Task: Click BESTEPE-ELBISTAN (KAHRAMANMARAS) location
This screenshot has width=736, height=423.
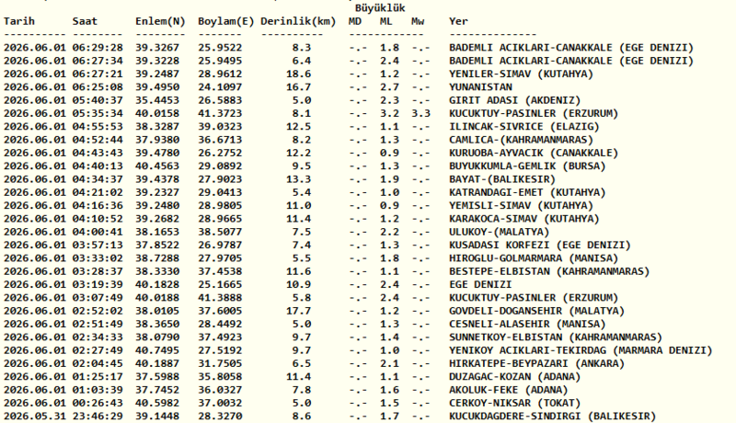Action: (x=549, y=271)
